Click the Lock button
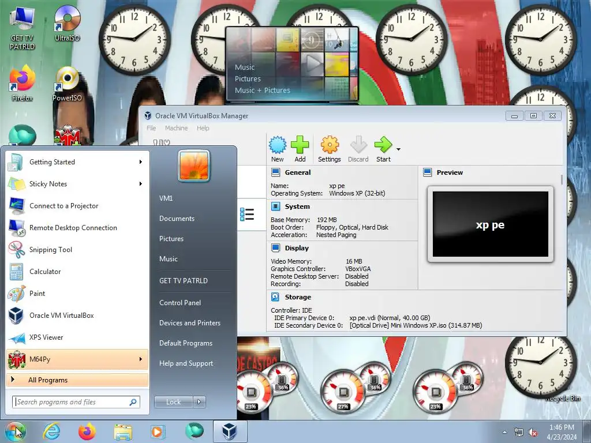This screenshot has height=443, width=591. (x=173, y=402)
